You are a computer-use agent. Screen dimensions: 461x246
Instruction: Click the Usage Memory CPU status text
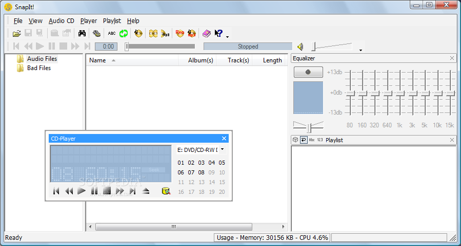coord(272,237)
